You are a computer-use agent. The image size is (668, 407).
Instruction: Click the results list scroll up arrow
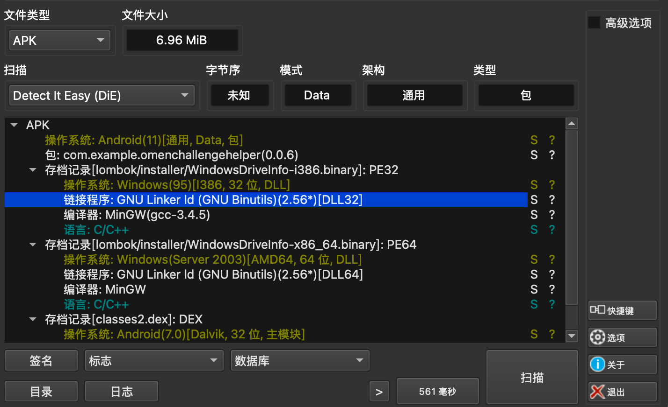pos(572,124)
